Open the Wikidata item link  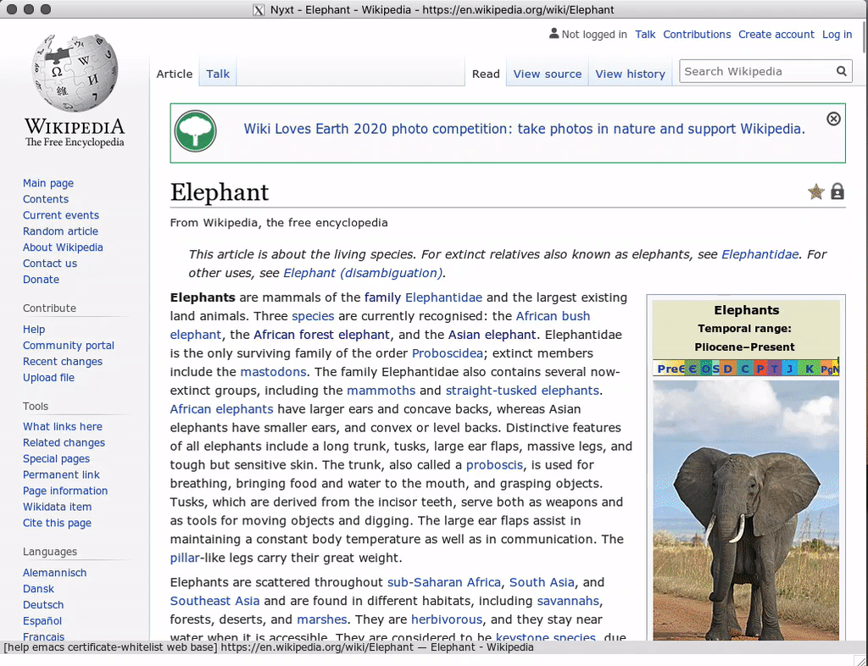[x=57, y=507]
